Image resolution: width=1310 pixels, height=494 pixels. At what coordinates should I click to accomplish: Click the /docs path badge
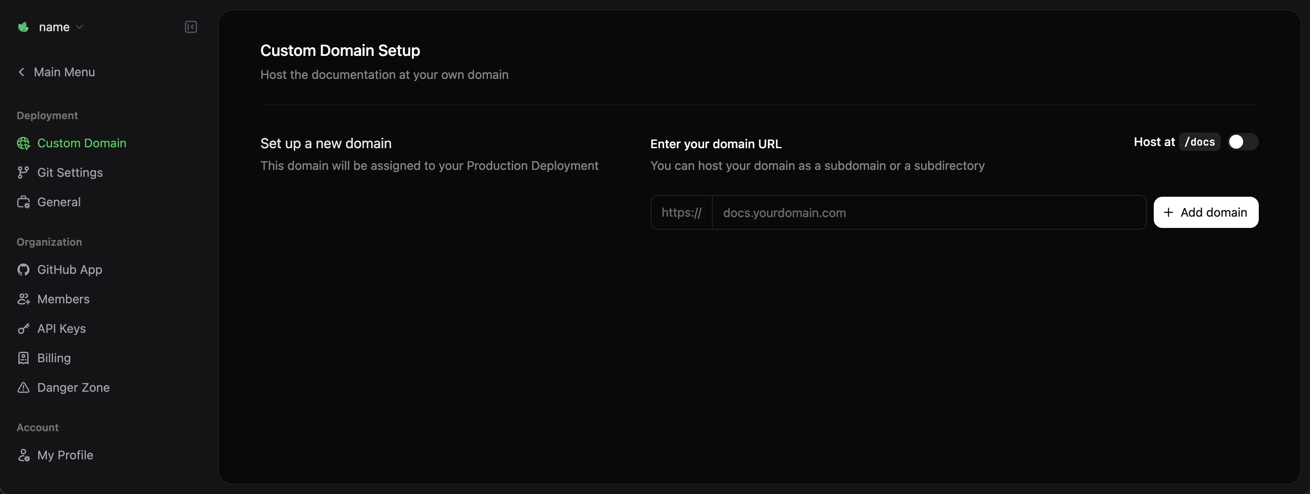[x=1199, y=142]
